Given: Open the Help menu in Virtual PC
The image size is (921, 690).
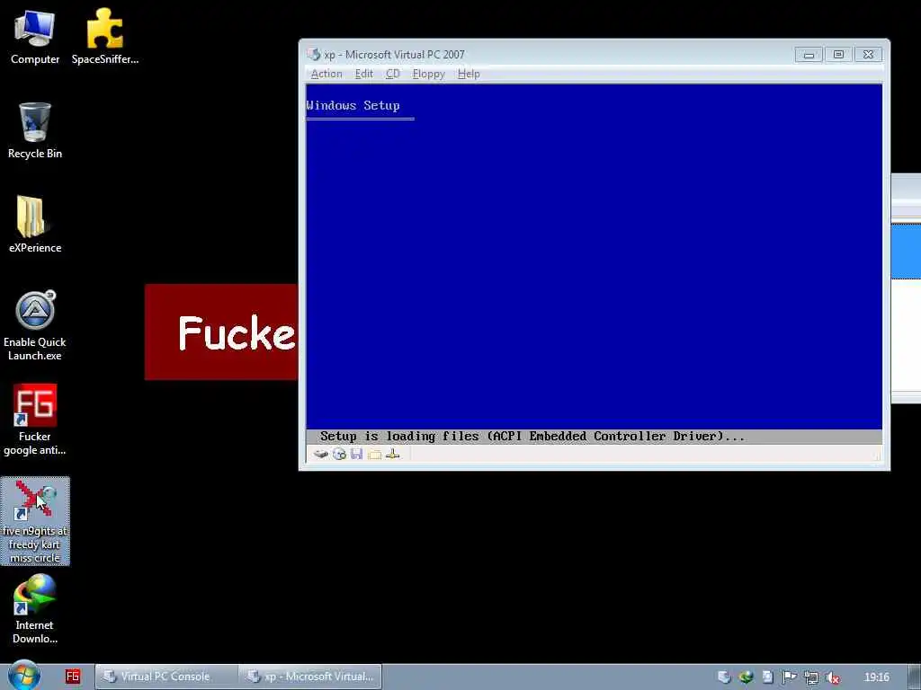Looking at the screenshot, I should pyautogui.click(x=469, y=74).
